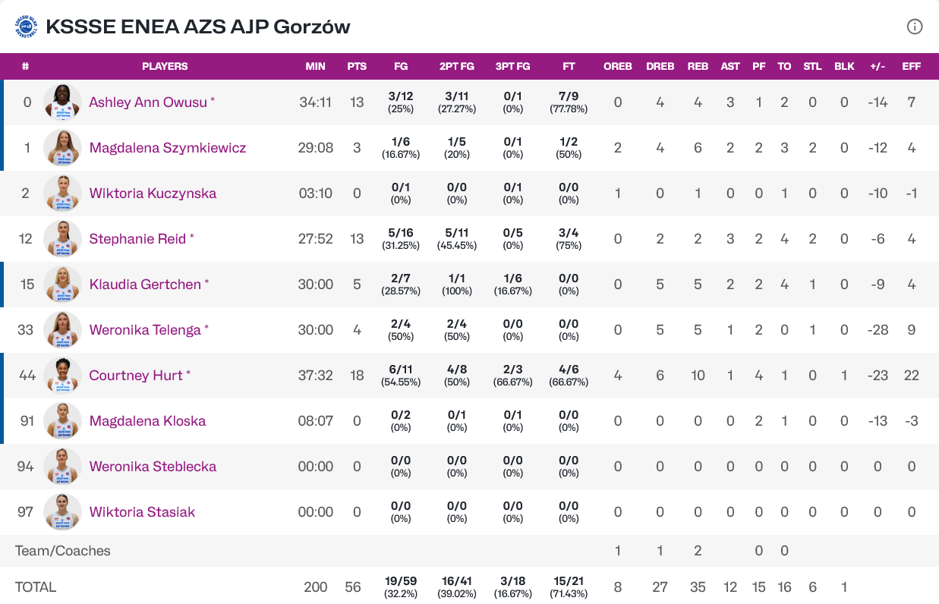Open Courtney Hurt's player profile link
Screen dimensions: 939x604
pos(137,376)
